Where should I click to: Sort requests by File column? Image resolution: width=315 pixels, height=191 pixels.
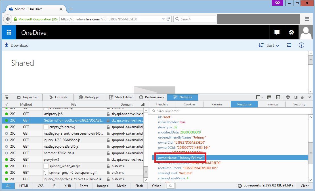74,104
